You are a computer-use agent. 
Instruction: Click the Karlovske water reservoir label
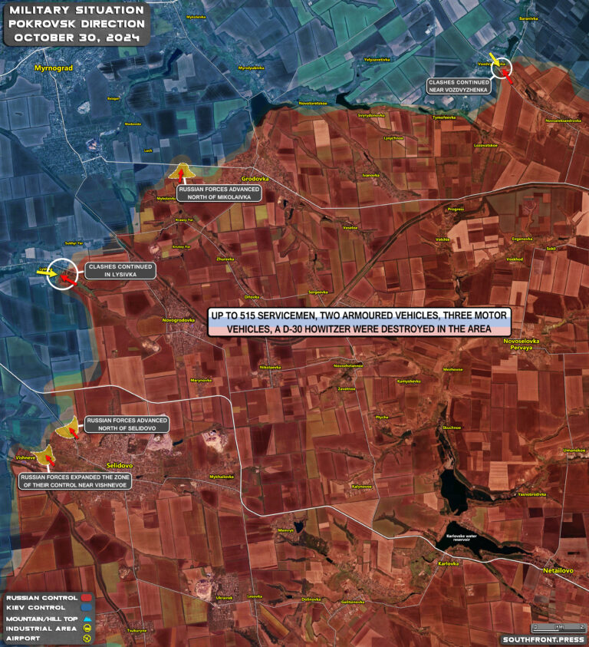point(464,537)
